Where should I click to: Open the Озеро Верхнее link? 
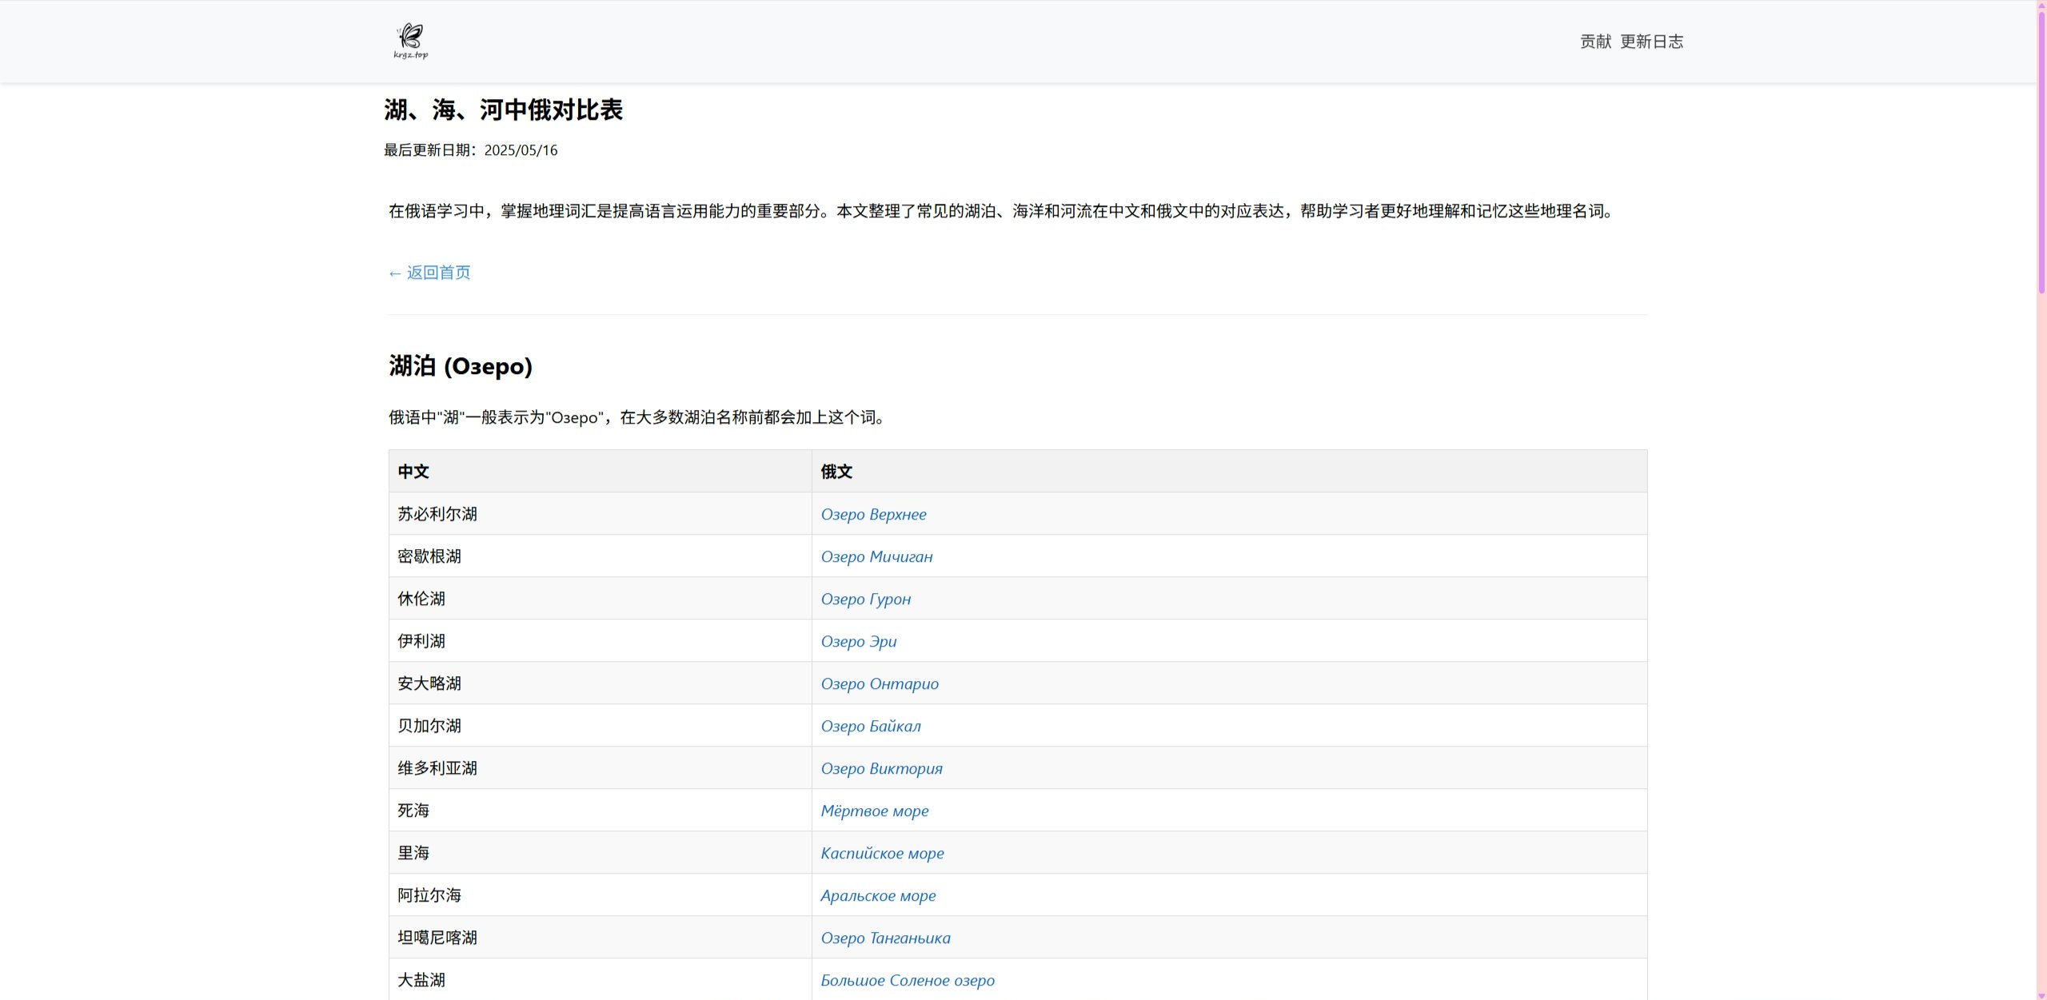873,515
